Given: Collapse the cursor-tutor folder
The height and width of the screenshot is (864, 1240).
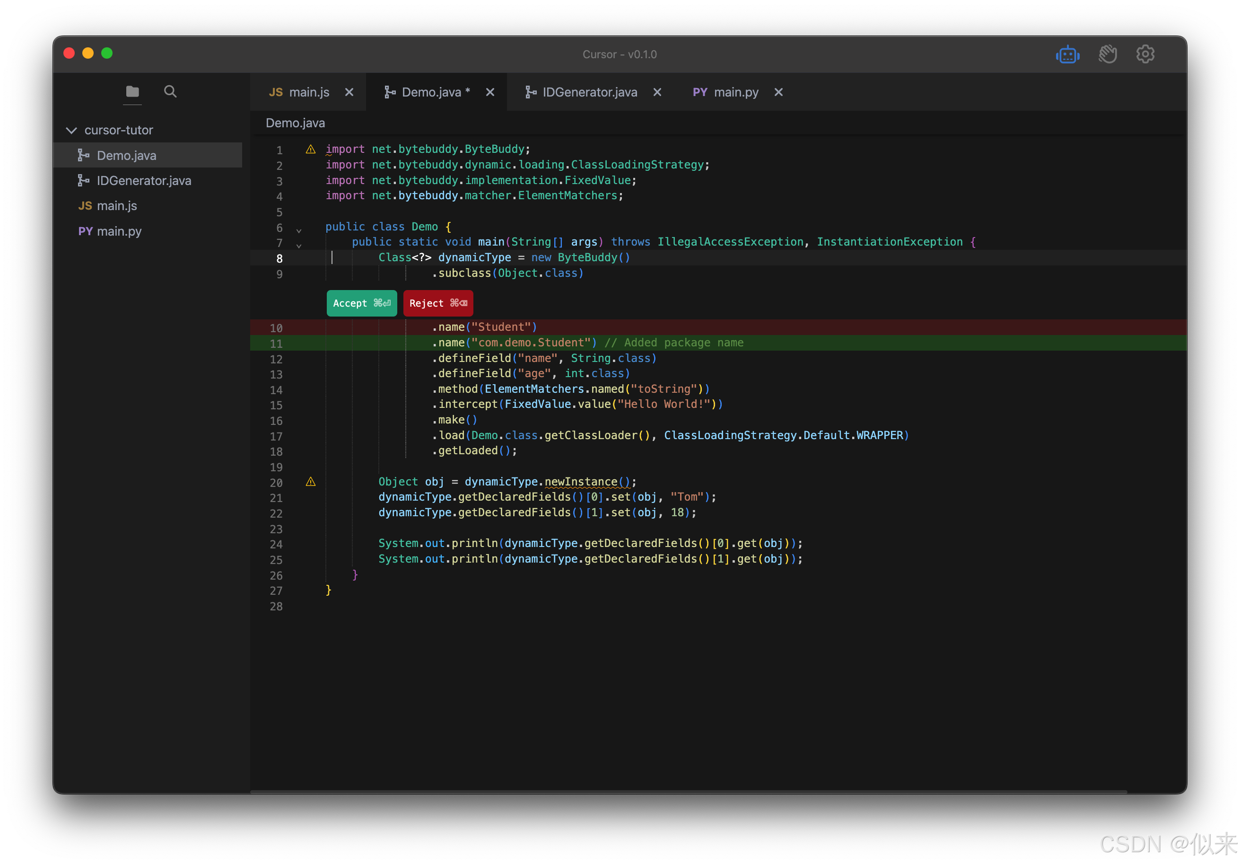Looking at the screenshot, I should tap(71, 130).
